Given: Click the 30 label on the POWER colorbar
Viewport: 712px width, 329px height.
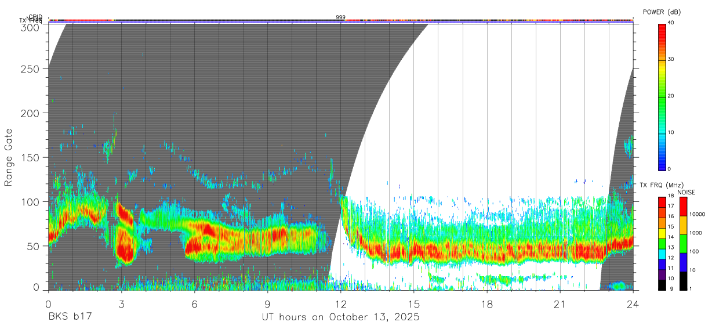Looking at the screenshot, I should click(x=671, y=59).
